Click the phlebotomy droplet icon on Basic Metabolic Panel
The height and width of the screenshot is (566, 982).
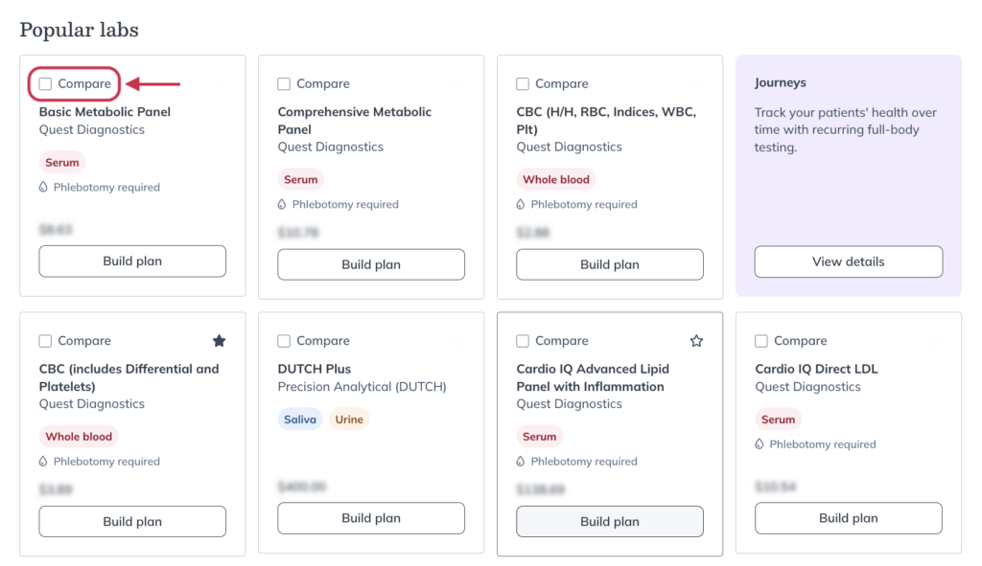tap(44, 187)
